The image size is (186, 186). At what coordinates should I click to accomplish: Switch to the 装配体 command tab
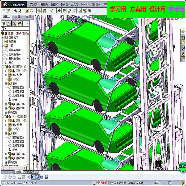(x=6, y=17)
